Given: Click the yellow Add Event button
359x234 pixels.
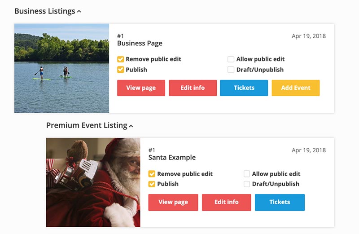Looking at the screenshot, I should 296,88.
